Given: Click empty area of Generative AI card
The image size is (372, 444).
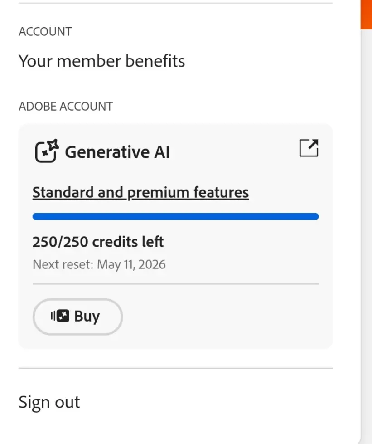Looking at the screenshot, I should [226, 316].
